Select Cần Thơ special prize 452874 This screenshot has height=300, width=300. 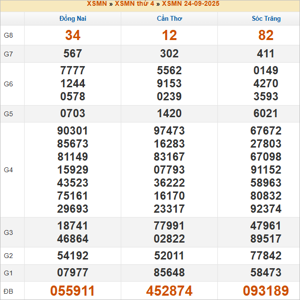click(x=170, y=291)
